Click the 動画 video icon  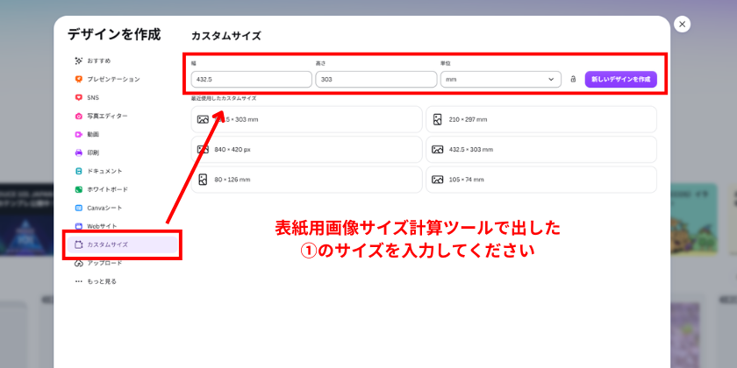[x=78, y=134]
